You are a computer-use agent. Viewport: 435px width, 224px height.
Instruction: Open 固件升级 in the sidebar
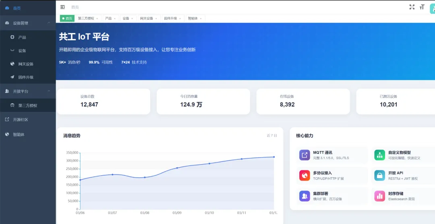pos(28,77)
